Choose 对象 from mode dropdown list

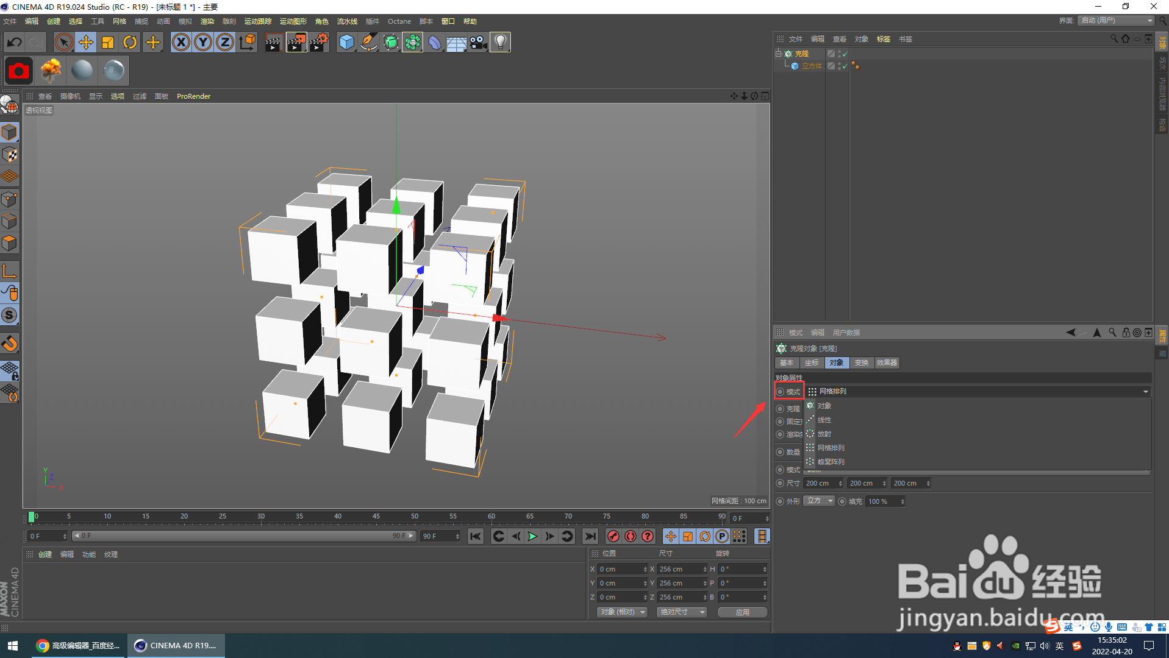coord(824,406)
